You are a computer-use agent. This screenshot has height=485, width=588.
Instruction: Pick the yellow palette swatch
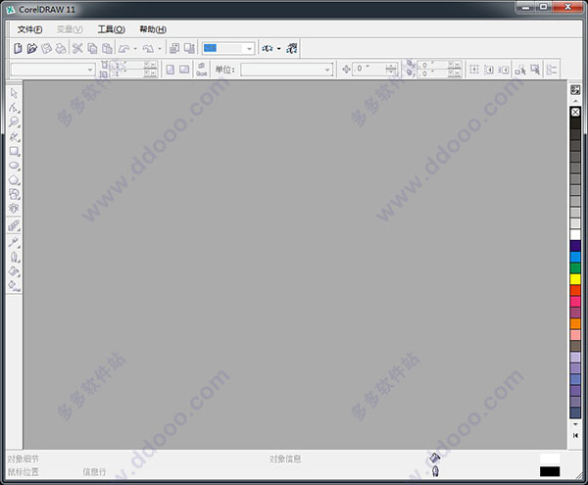[x=575, y=279]
